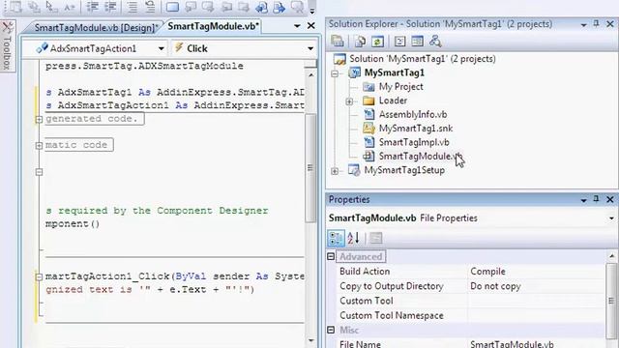Screen dimensions: 619x348
Task: Select the SmartTagModule.vb* code tab
Action: [x=213, y=26]
